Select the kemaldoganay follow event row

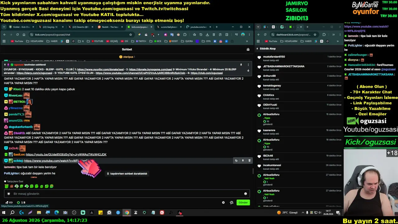(x=299, y=87)
